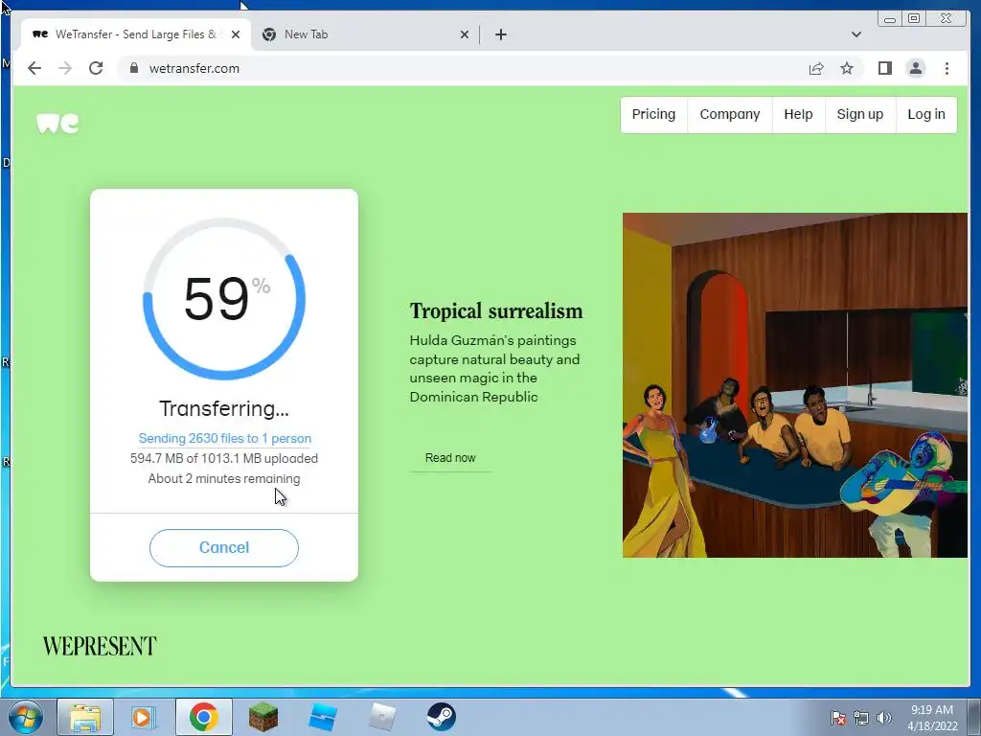The height and width of the screenshot is (736, 981).
Task: Open the Windows Start menu
Action: coord(25,717)
